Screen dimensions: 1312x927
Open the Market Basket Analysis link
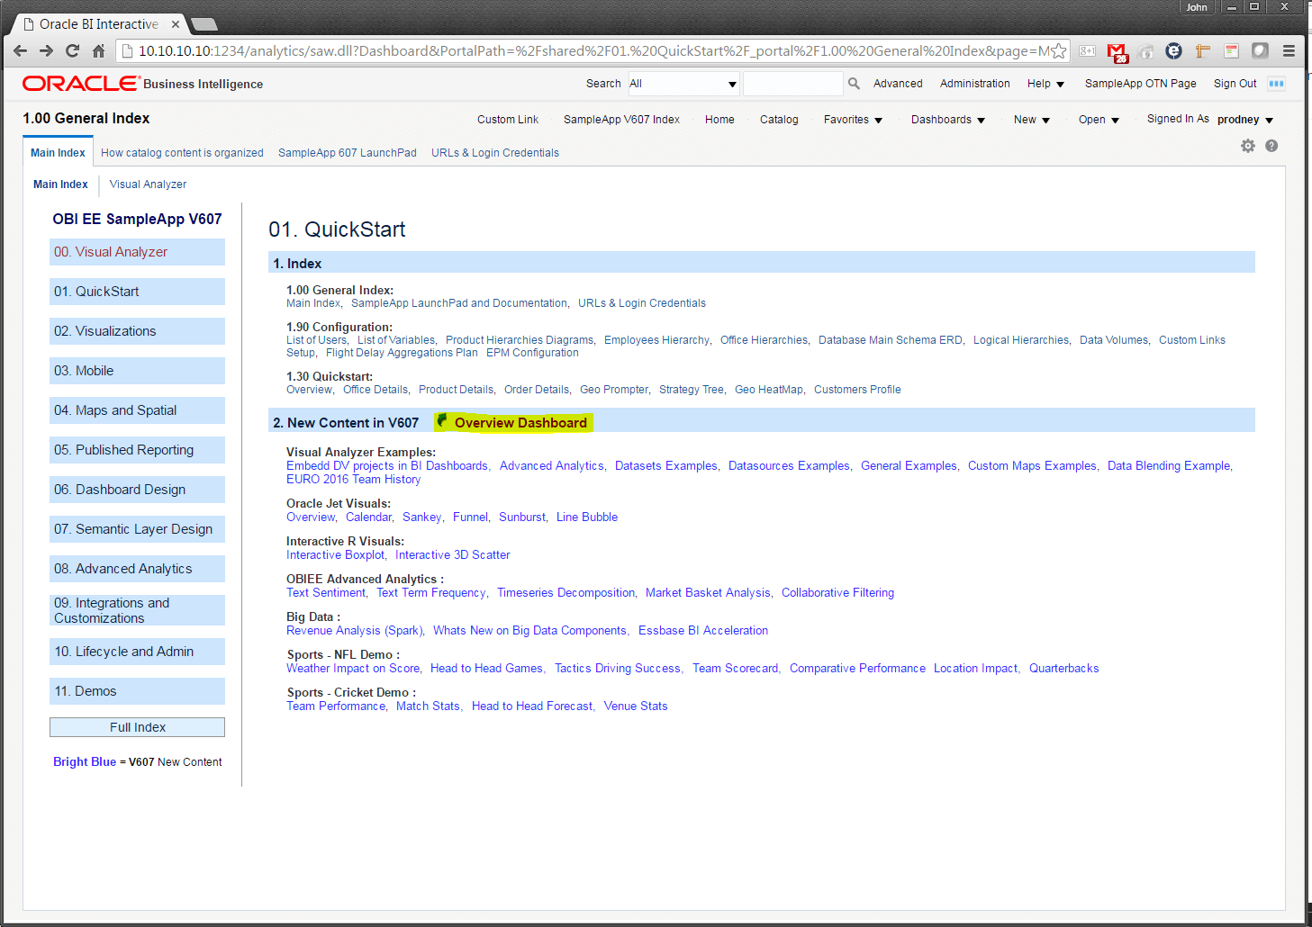pos(708,593)
